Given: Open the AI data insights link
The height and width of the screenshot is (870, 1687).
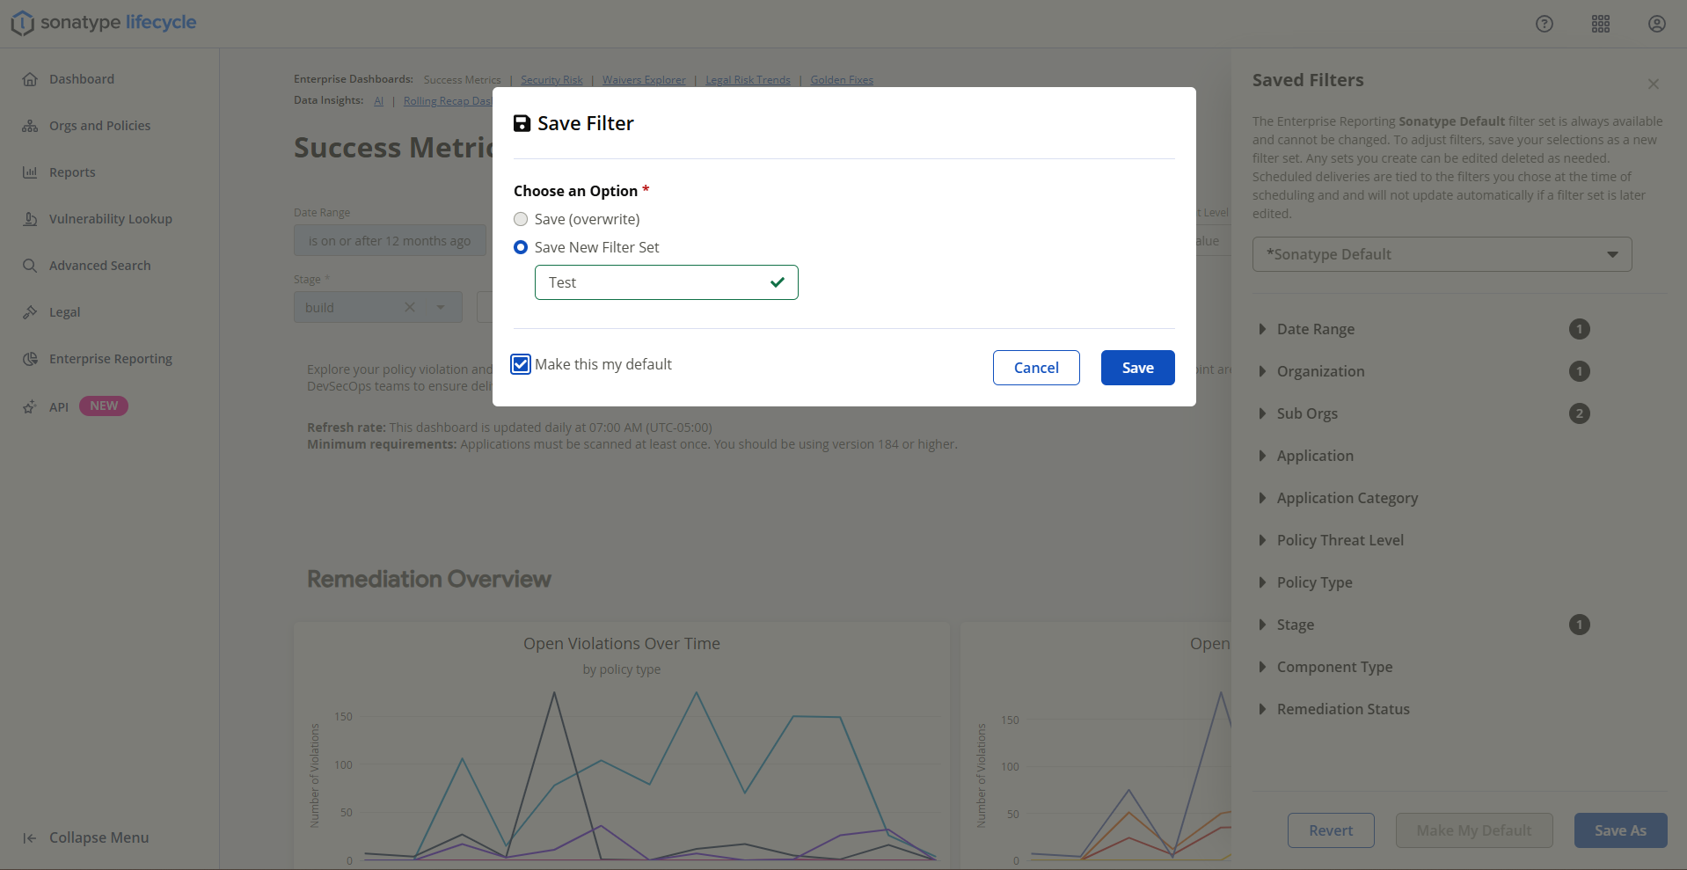Looking at the screenshot, I should tap(379, 101).
